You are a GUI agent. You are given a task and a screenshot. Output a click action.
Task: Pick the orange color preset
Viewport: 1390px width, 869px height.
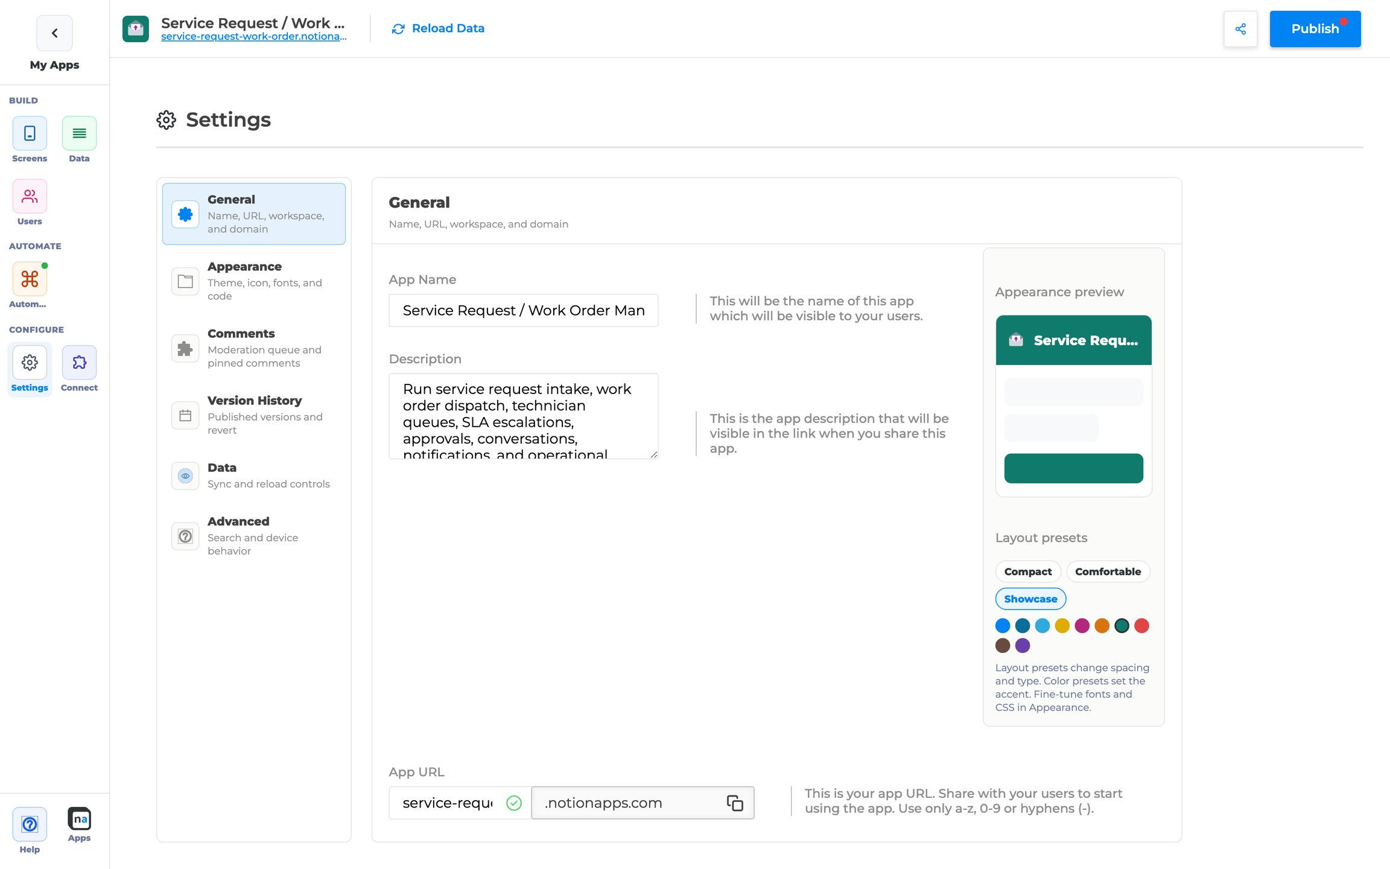point(1102,626)
